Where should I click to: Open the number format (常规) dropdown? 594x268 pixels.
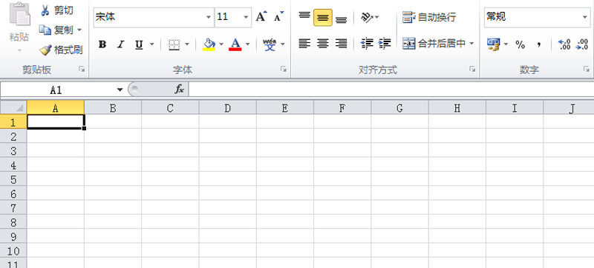point(585,17)
